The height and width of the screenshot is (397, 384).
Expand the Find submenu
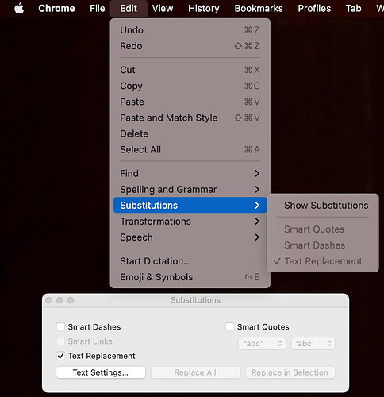(x=190, y=174)
